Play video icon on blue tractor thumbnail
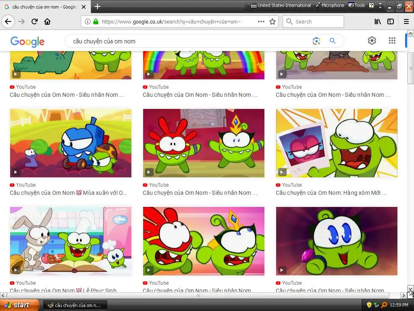The image size is (414, 311). tap(16, 172)
